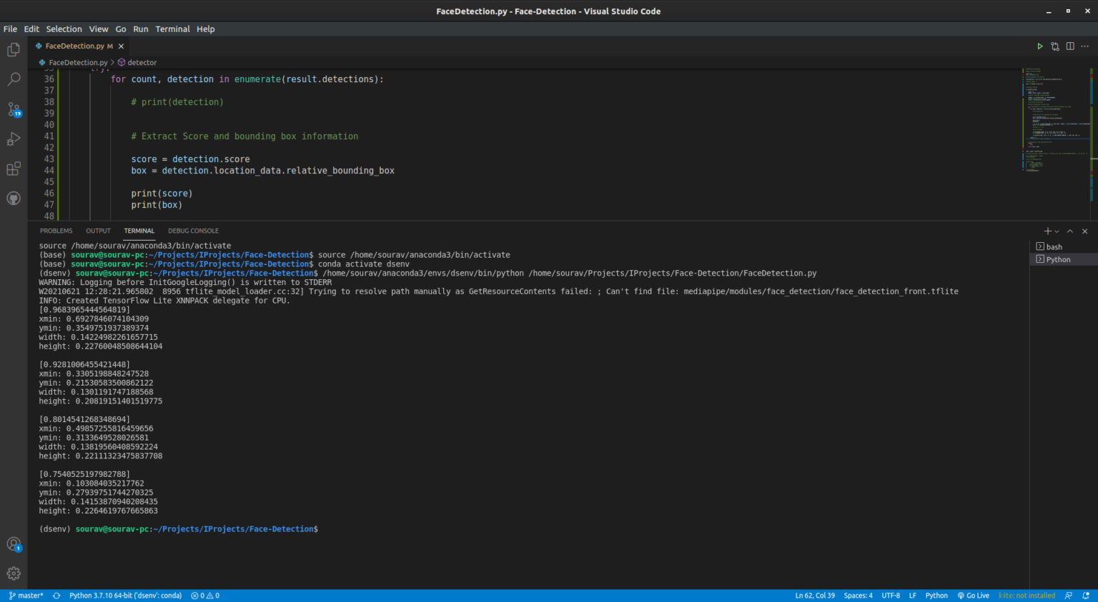Click the master branch status button
Viewport: 1098px width, 602px height.
click(26, 596)
